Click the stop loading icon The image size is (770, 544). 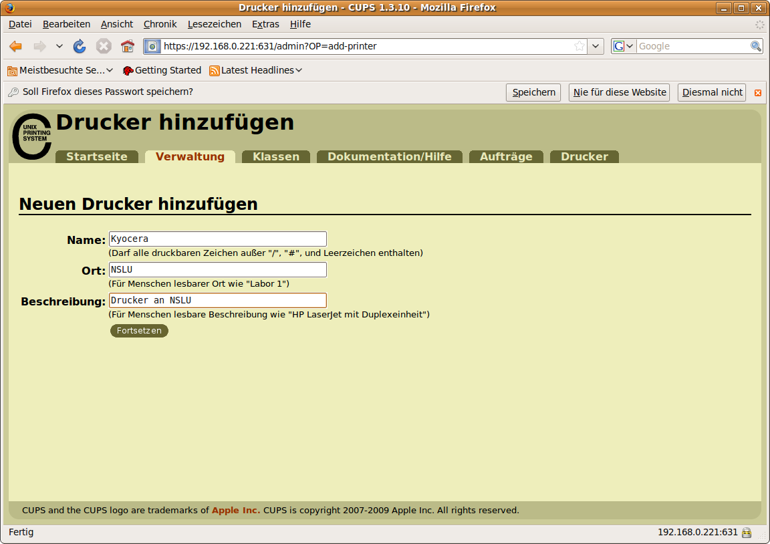104,46
